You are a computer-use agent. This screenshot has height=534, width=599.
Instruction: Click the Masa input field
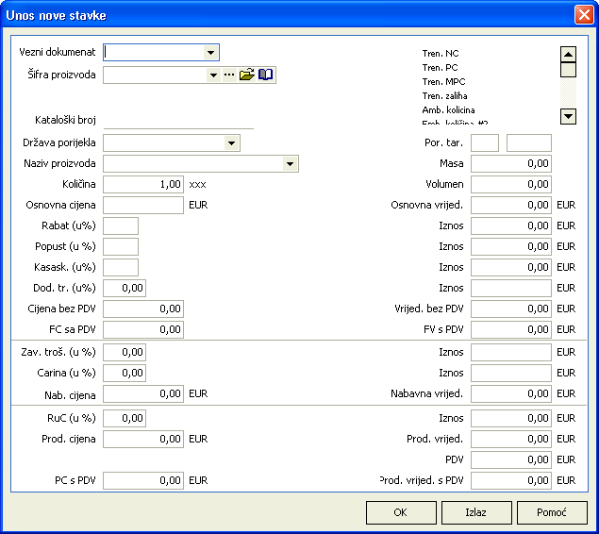coord(511,164)
